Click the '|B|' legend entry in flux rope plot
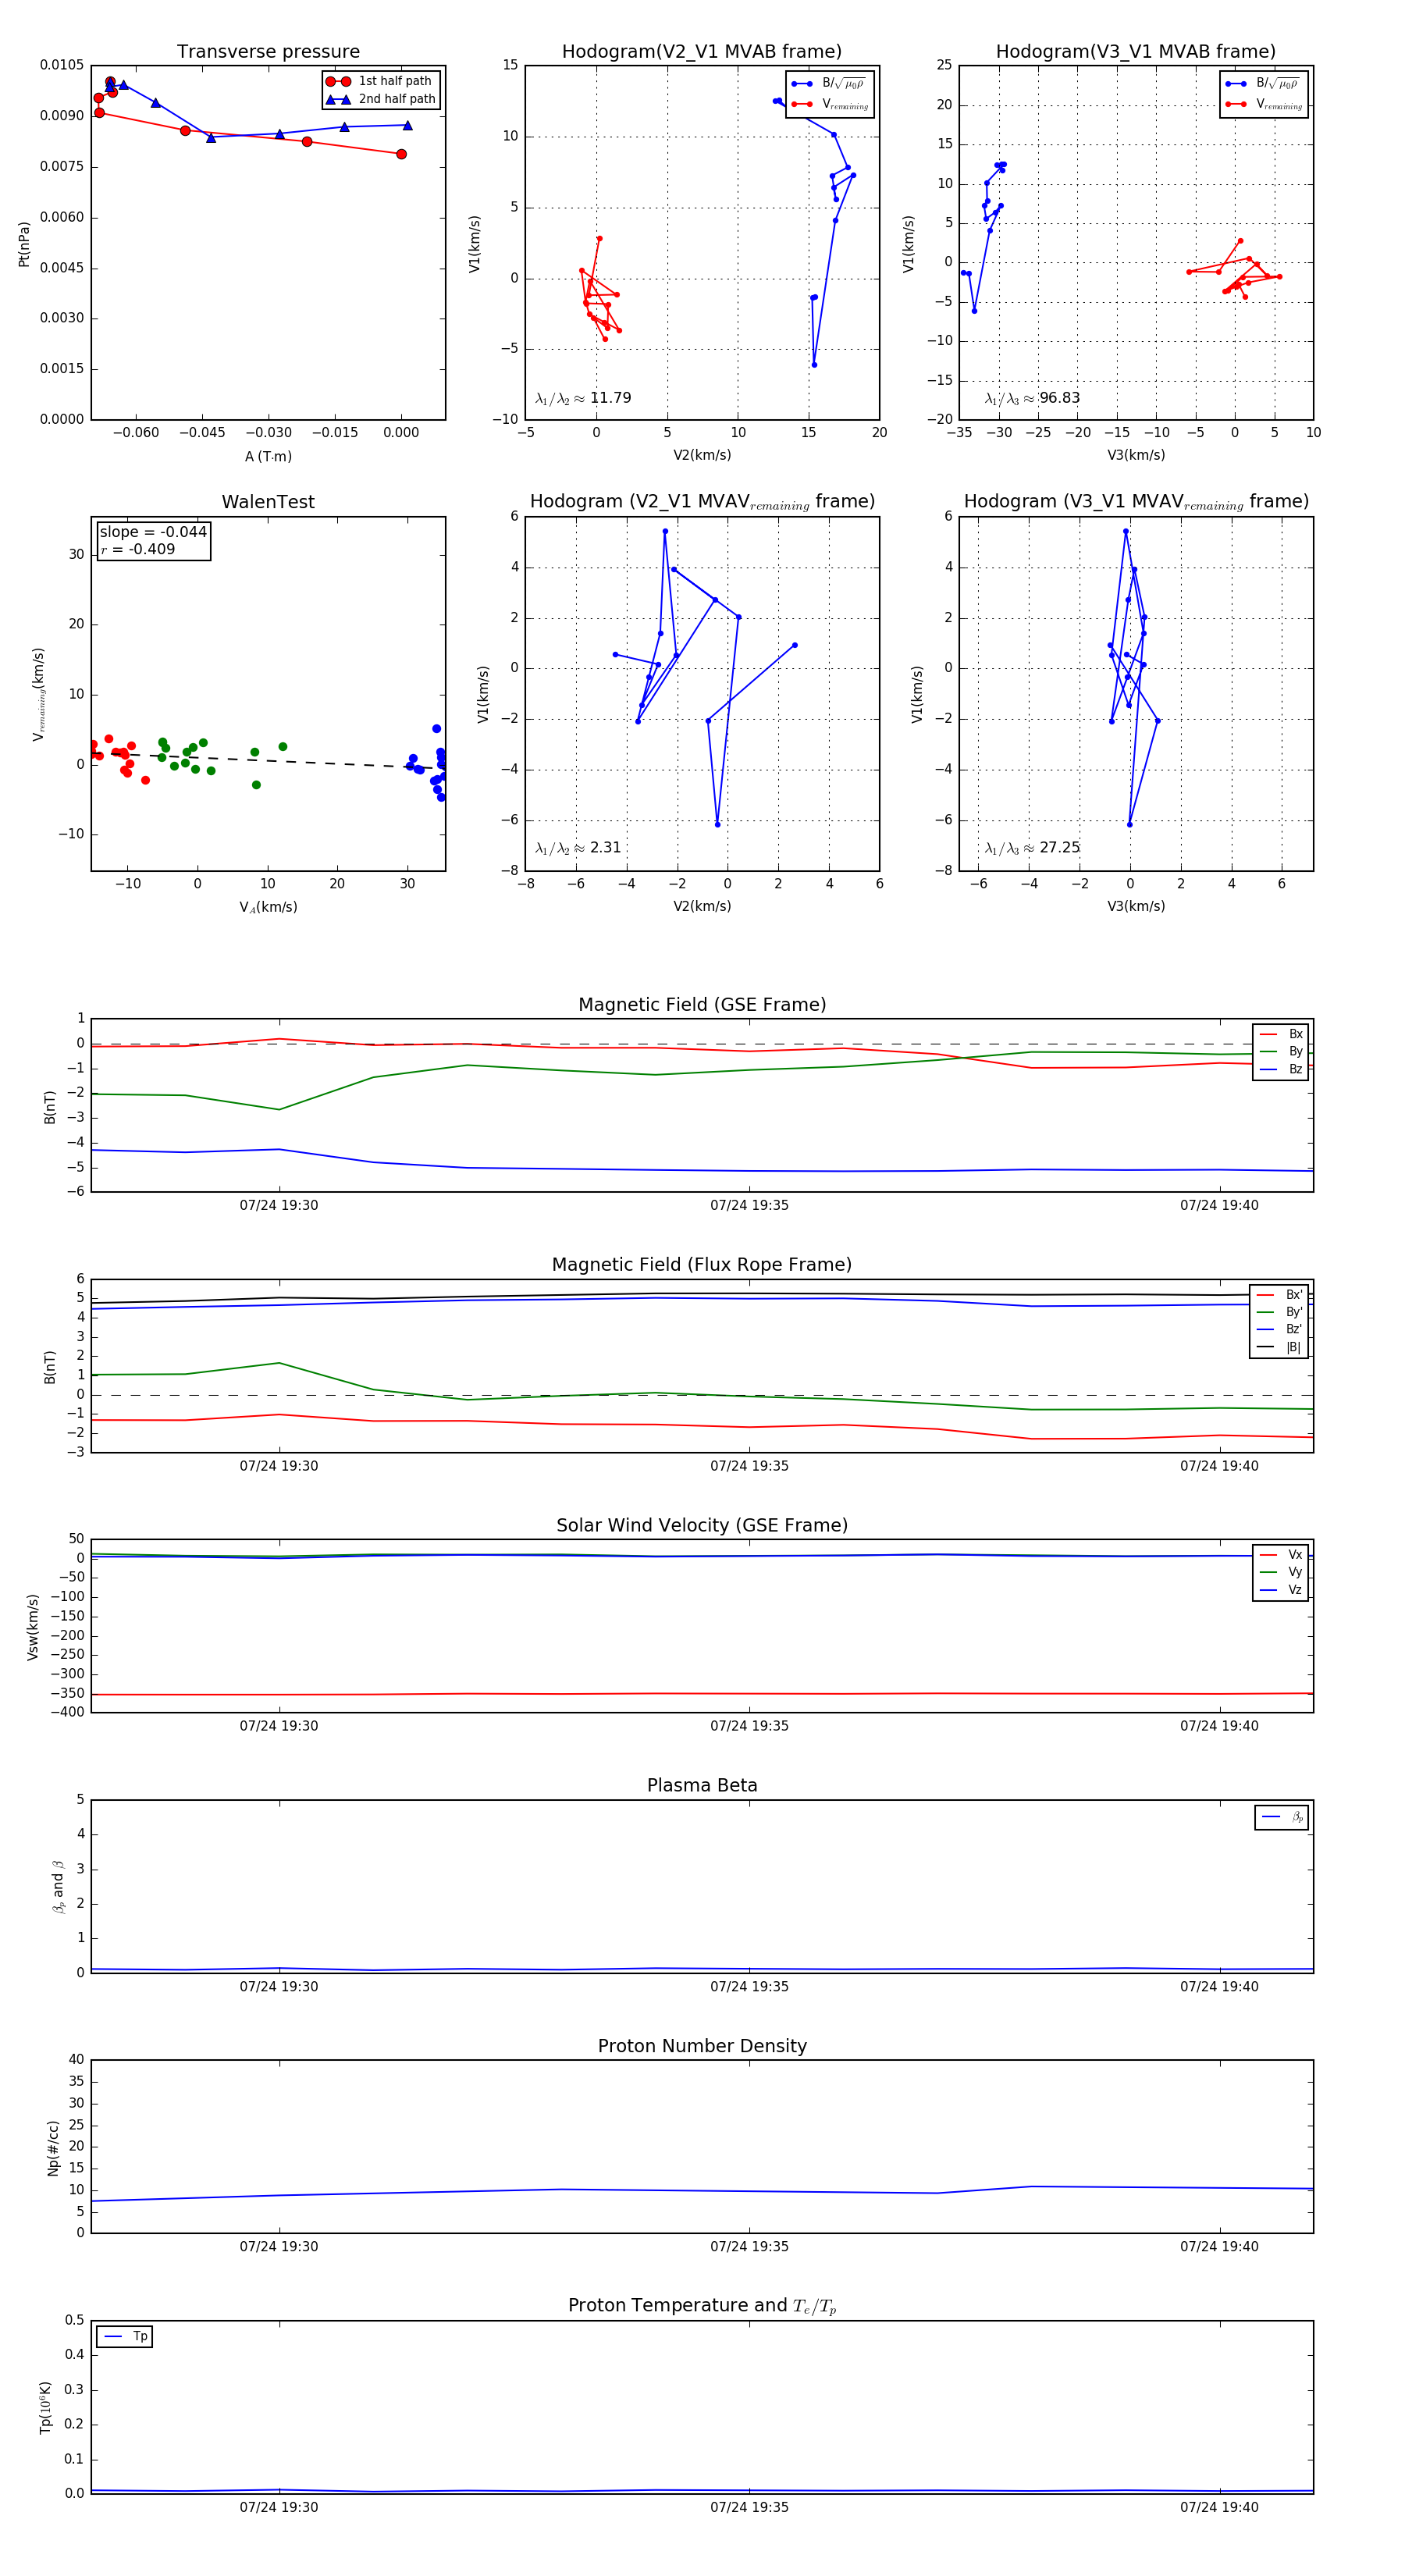Viewport: 1405px width, 2576px height. 1279,1347
